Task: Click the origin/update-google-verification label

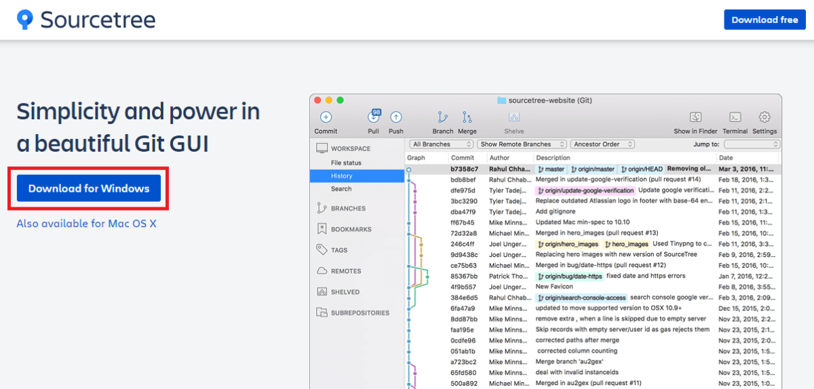Action: point(585,190)
